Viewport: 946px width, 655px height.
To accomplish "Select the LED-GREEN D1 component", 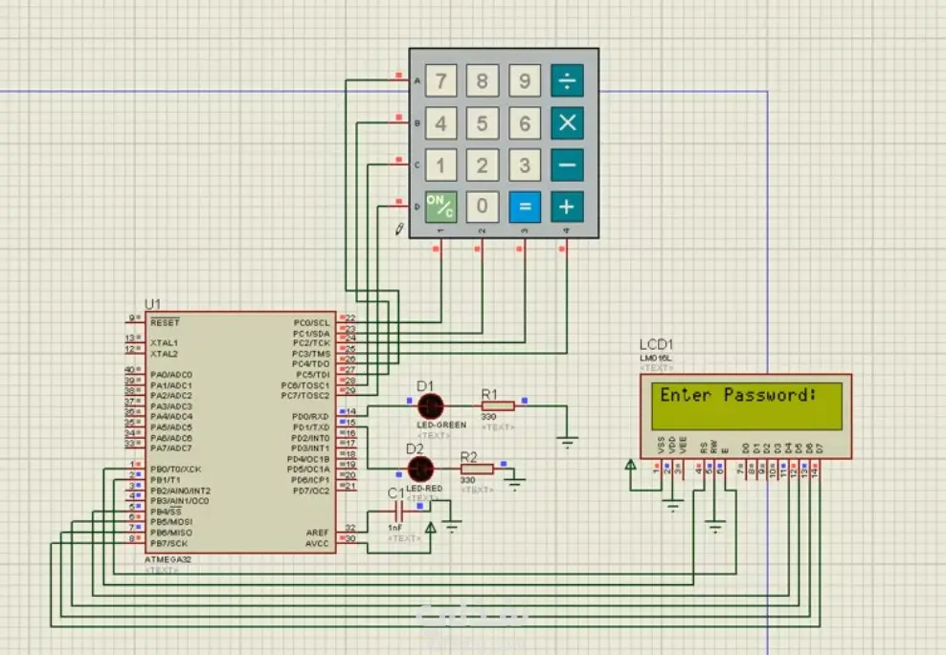I will (x=430, y=406).
